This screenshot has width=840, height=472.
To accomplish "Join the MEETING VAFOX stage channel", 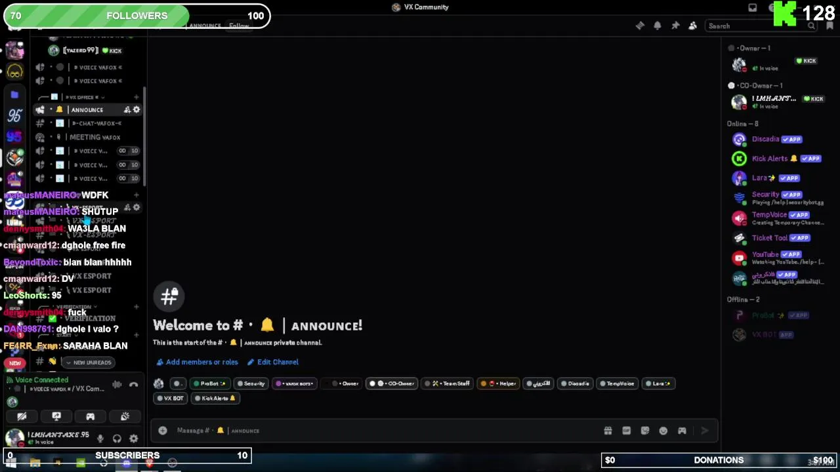I will tap(89, 137).
